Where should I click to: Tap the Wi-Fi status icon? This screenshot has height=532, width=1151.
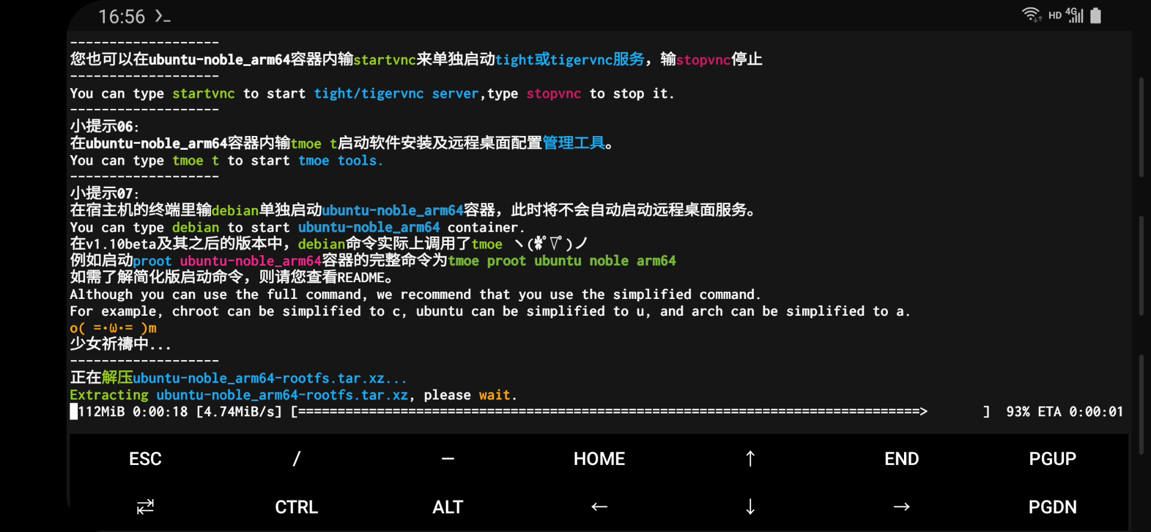coord(1031,14)
